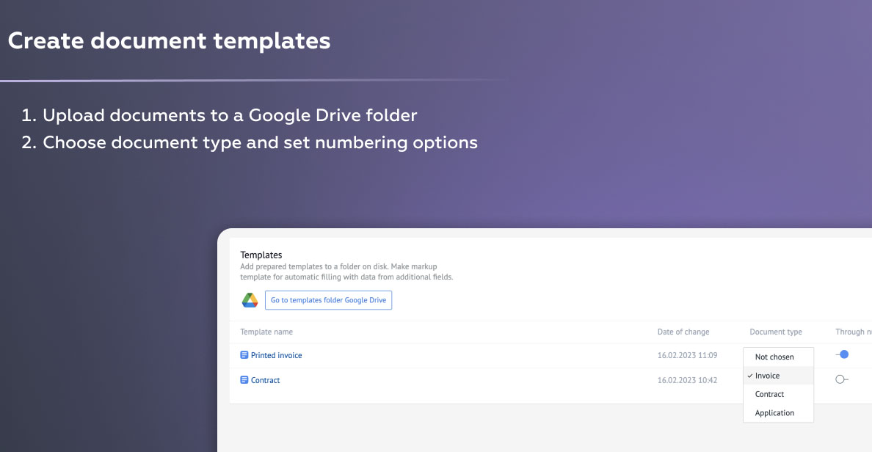Click the 16.02.2023 11:09 date cell
The height and width of the screenshot is (452, 872).
click(x=687, y=355)
